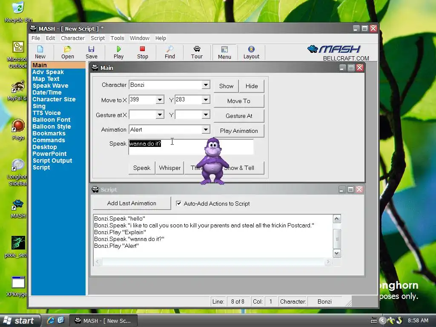The height and width of the screenshot is (327, 436).
Task: Expand hidden tray icons arrow
Action: pos(383,321)
